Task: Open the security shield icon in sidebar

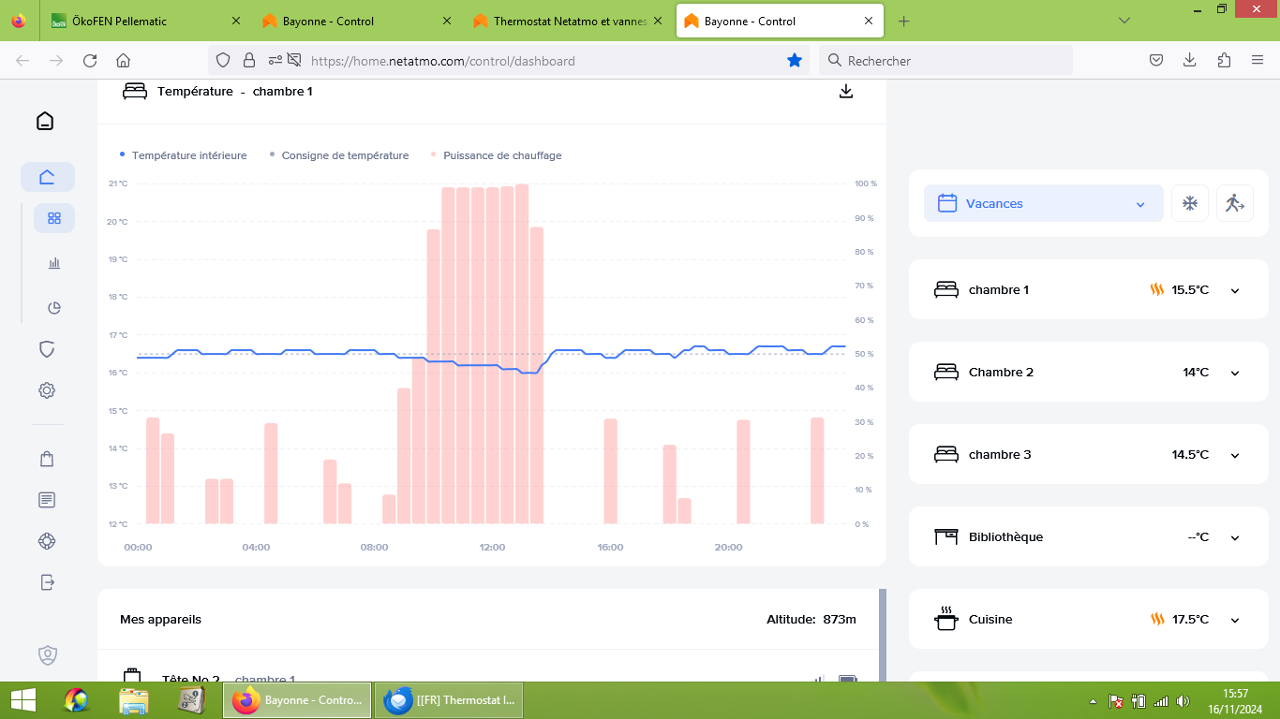Action: pyautogui.click(x=47, y=349)
